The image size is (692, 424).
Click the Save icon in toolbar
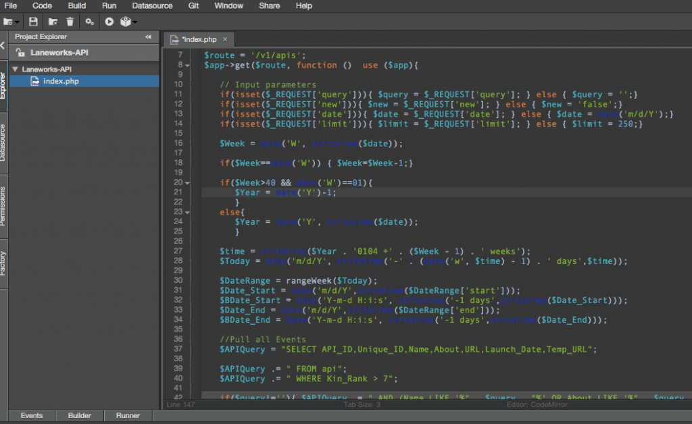[33, 22]
